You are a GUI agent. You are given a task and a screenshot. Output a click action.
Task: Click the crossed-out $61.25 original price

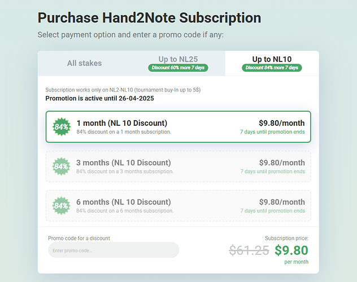coord(249,250)
